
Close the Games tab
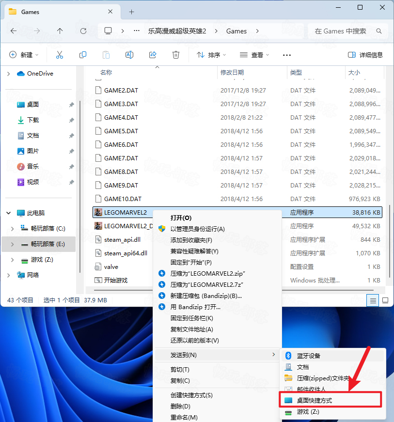[110, 12]
